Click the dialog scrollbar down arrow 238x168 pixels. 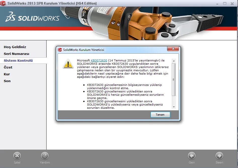tap(174, 107)
